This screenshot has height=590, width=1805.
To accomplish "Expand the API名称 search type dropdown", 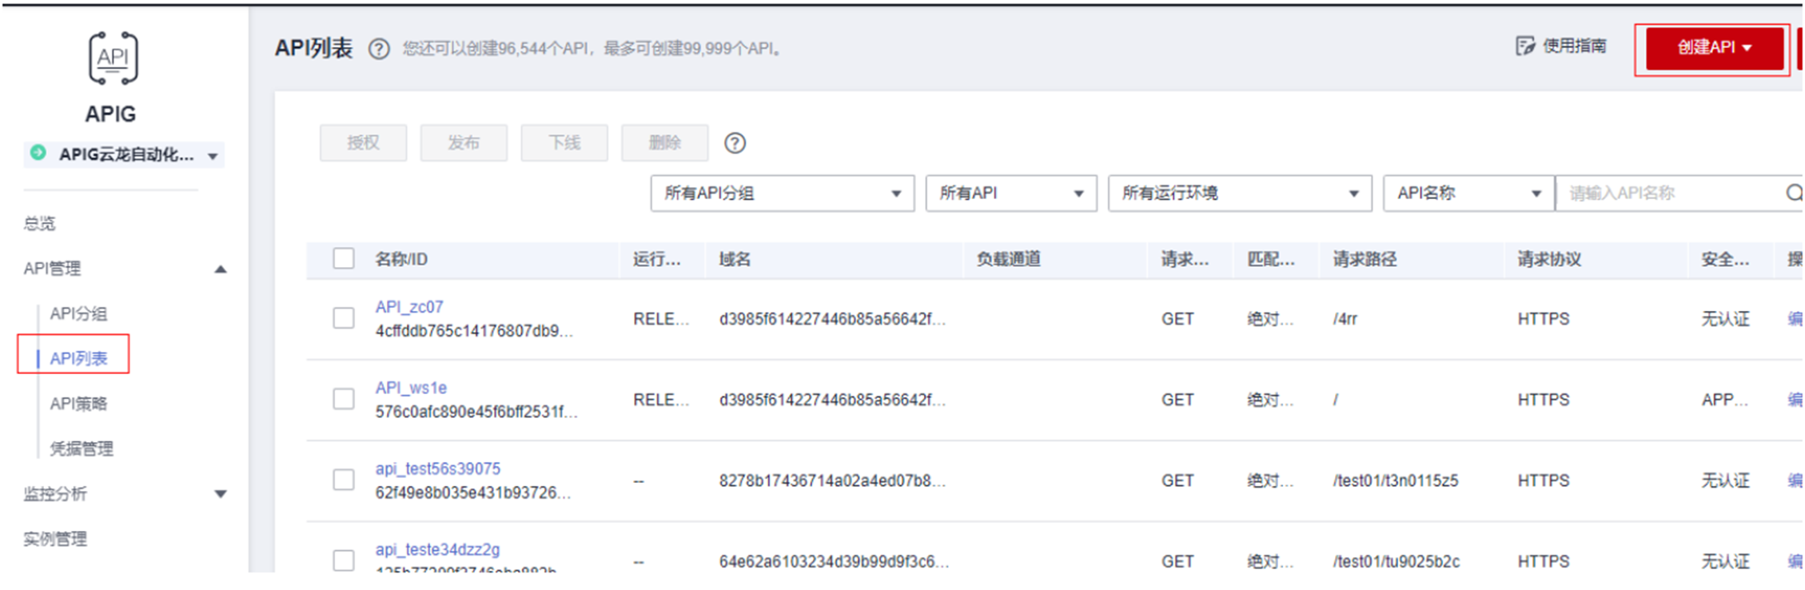I will [1468, 193].
